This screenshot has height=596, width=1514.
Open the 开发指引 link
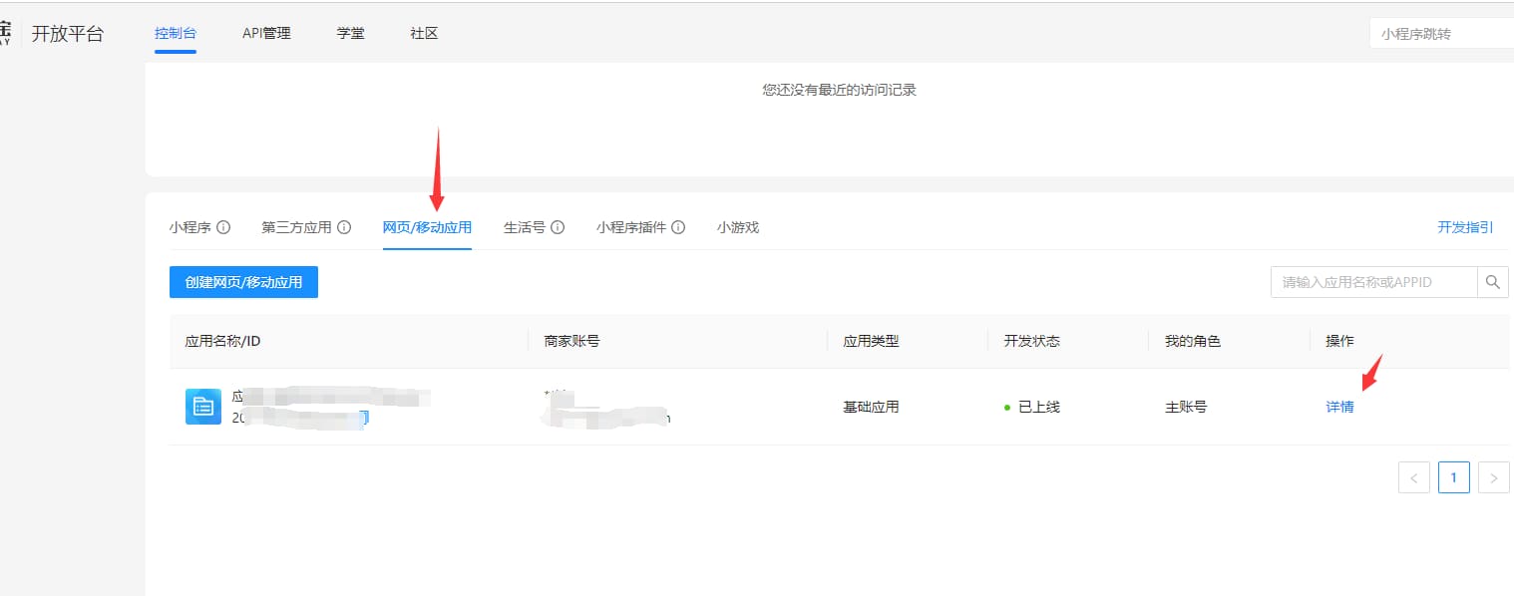click(x=1465, y=227)
